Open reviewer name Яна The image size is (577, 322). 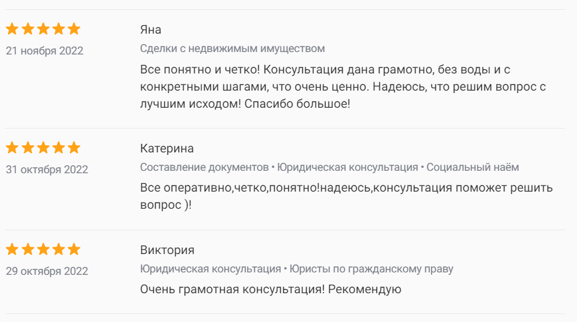(151, 30)
